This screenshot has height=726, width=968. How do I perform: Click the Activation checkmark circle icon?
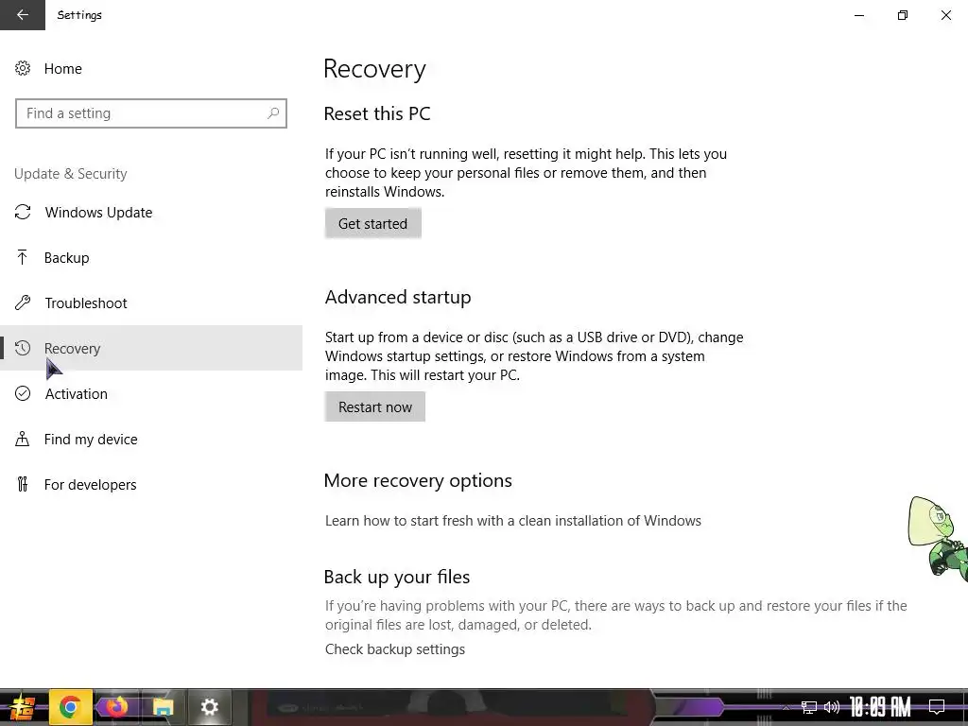click(23, 393)
